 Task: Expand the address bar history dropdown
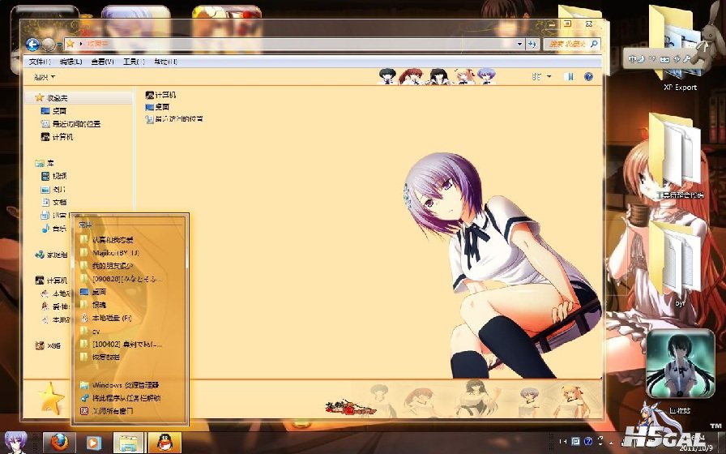pos(520,44)
